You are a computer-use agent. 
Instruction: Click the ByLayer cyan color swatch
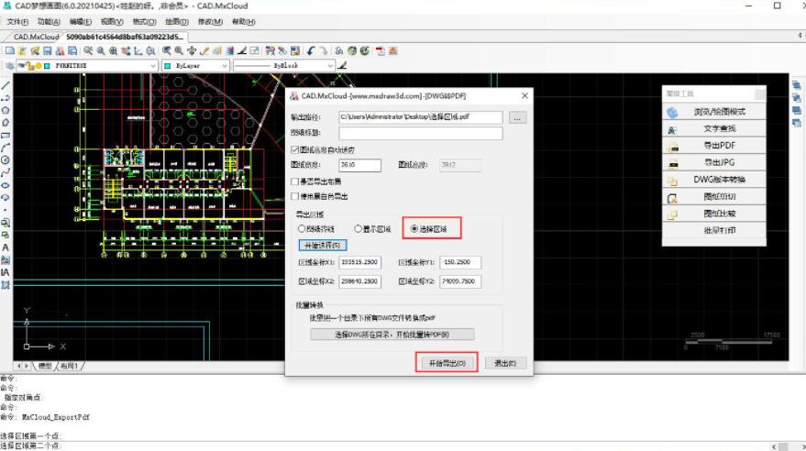pyautogui.click(x=168, y=66)
